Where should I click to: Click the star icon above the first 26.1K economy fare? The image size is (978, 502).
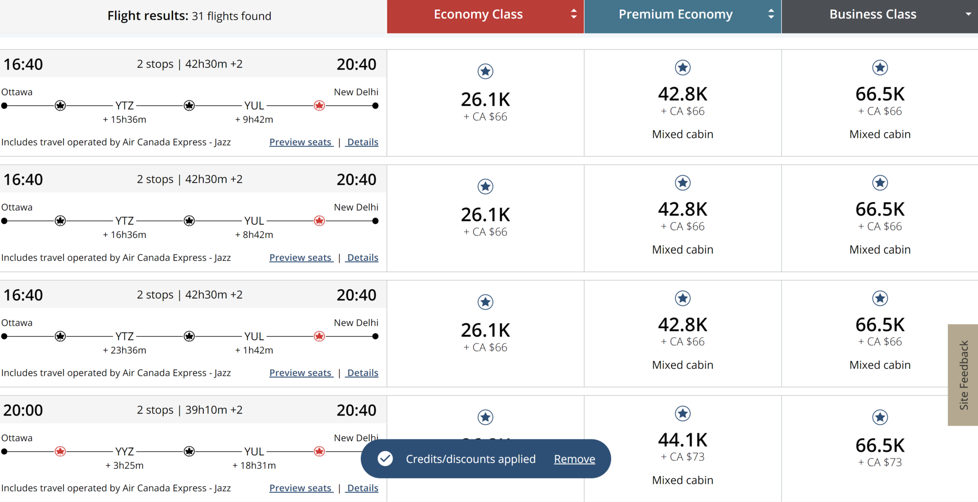pos(485,71)
